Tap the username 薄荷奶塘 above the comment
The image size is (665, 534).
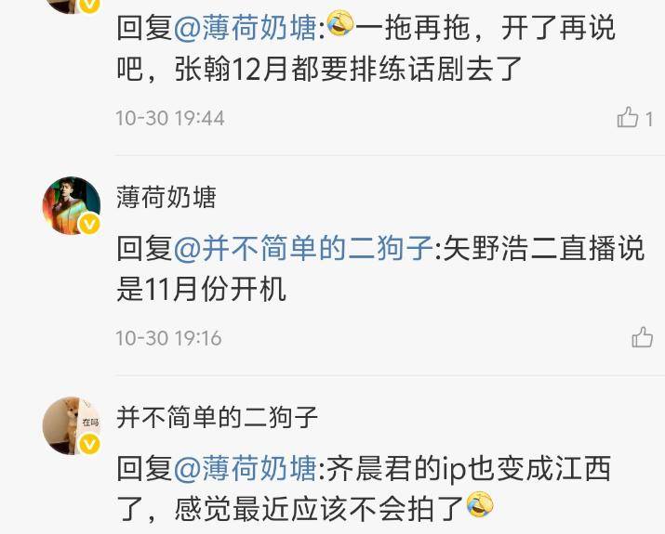click(166, 197)
